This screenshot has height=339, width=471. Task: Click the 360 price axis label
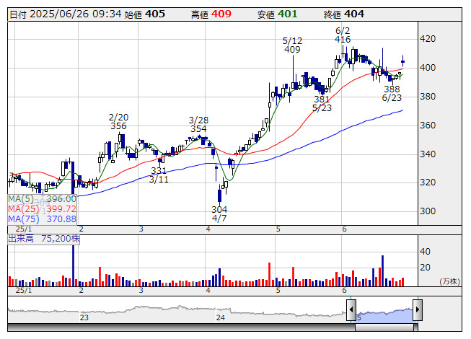pyautogui.click(x=428, y=126)
